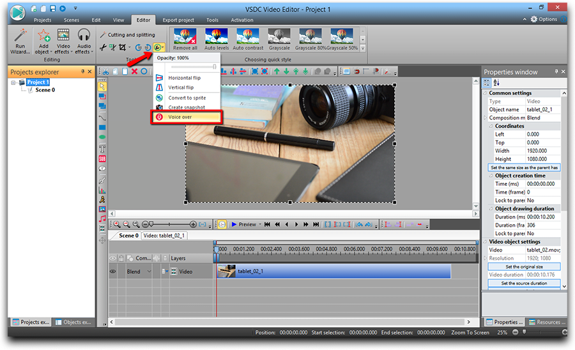Delete object with the red X icon
The height and width of the screenshot is (350, 575).
[135, 72]
